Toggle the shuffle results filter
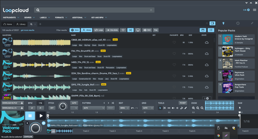Viewport: 258px width, 139px height. [130, 30]
